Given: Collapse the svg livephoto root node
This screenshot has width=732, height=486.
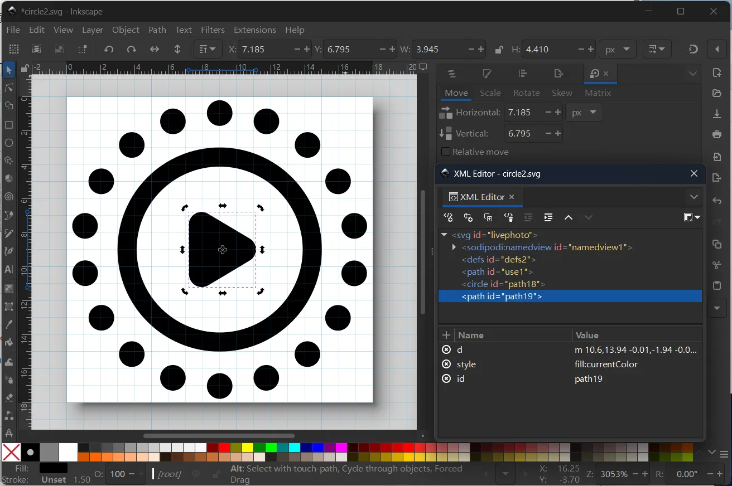Looking at the screenshot, I should click(444, 235).
